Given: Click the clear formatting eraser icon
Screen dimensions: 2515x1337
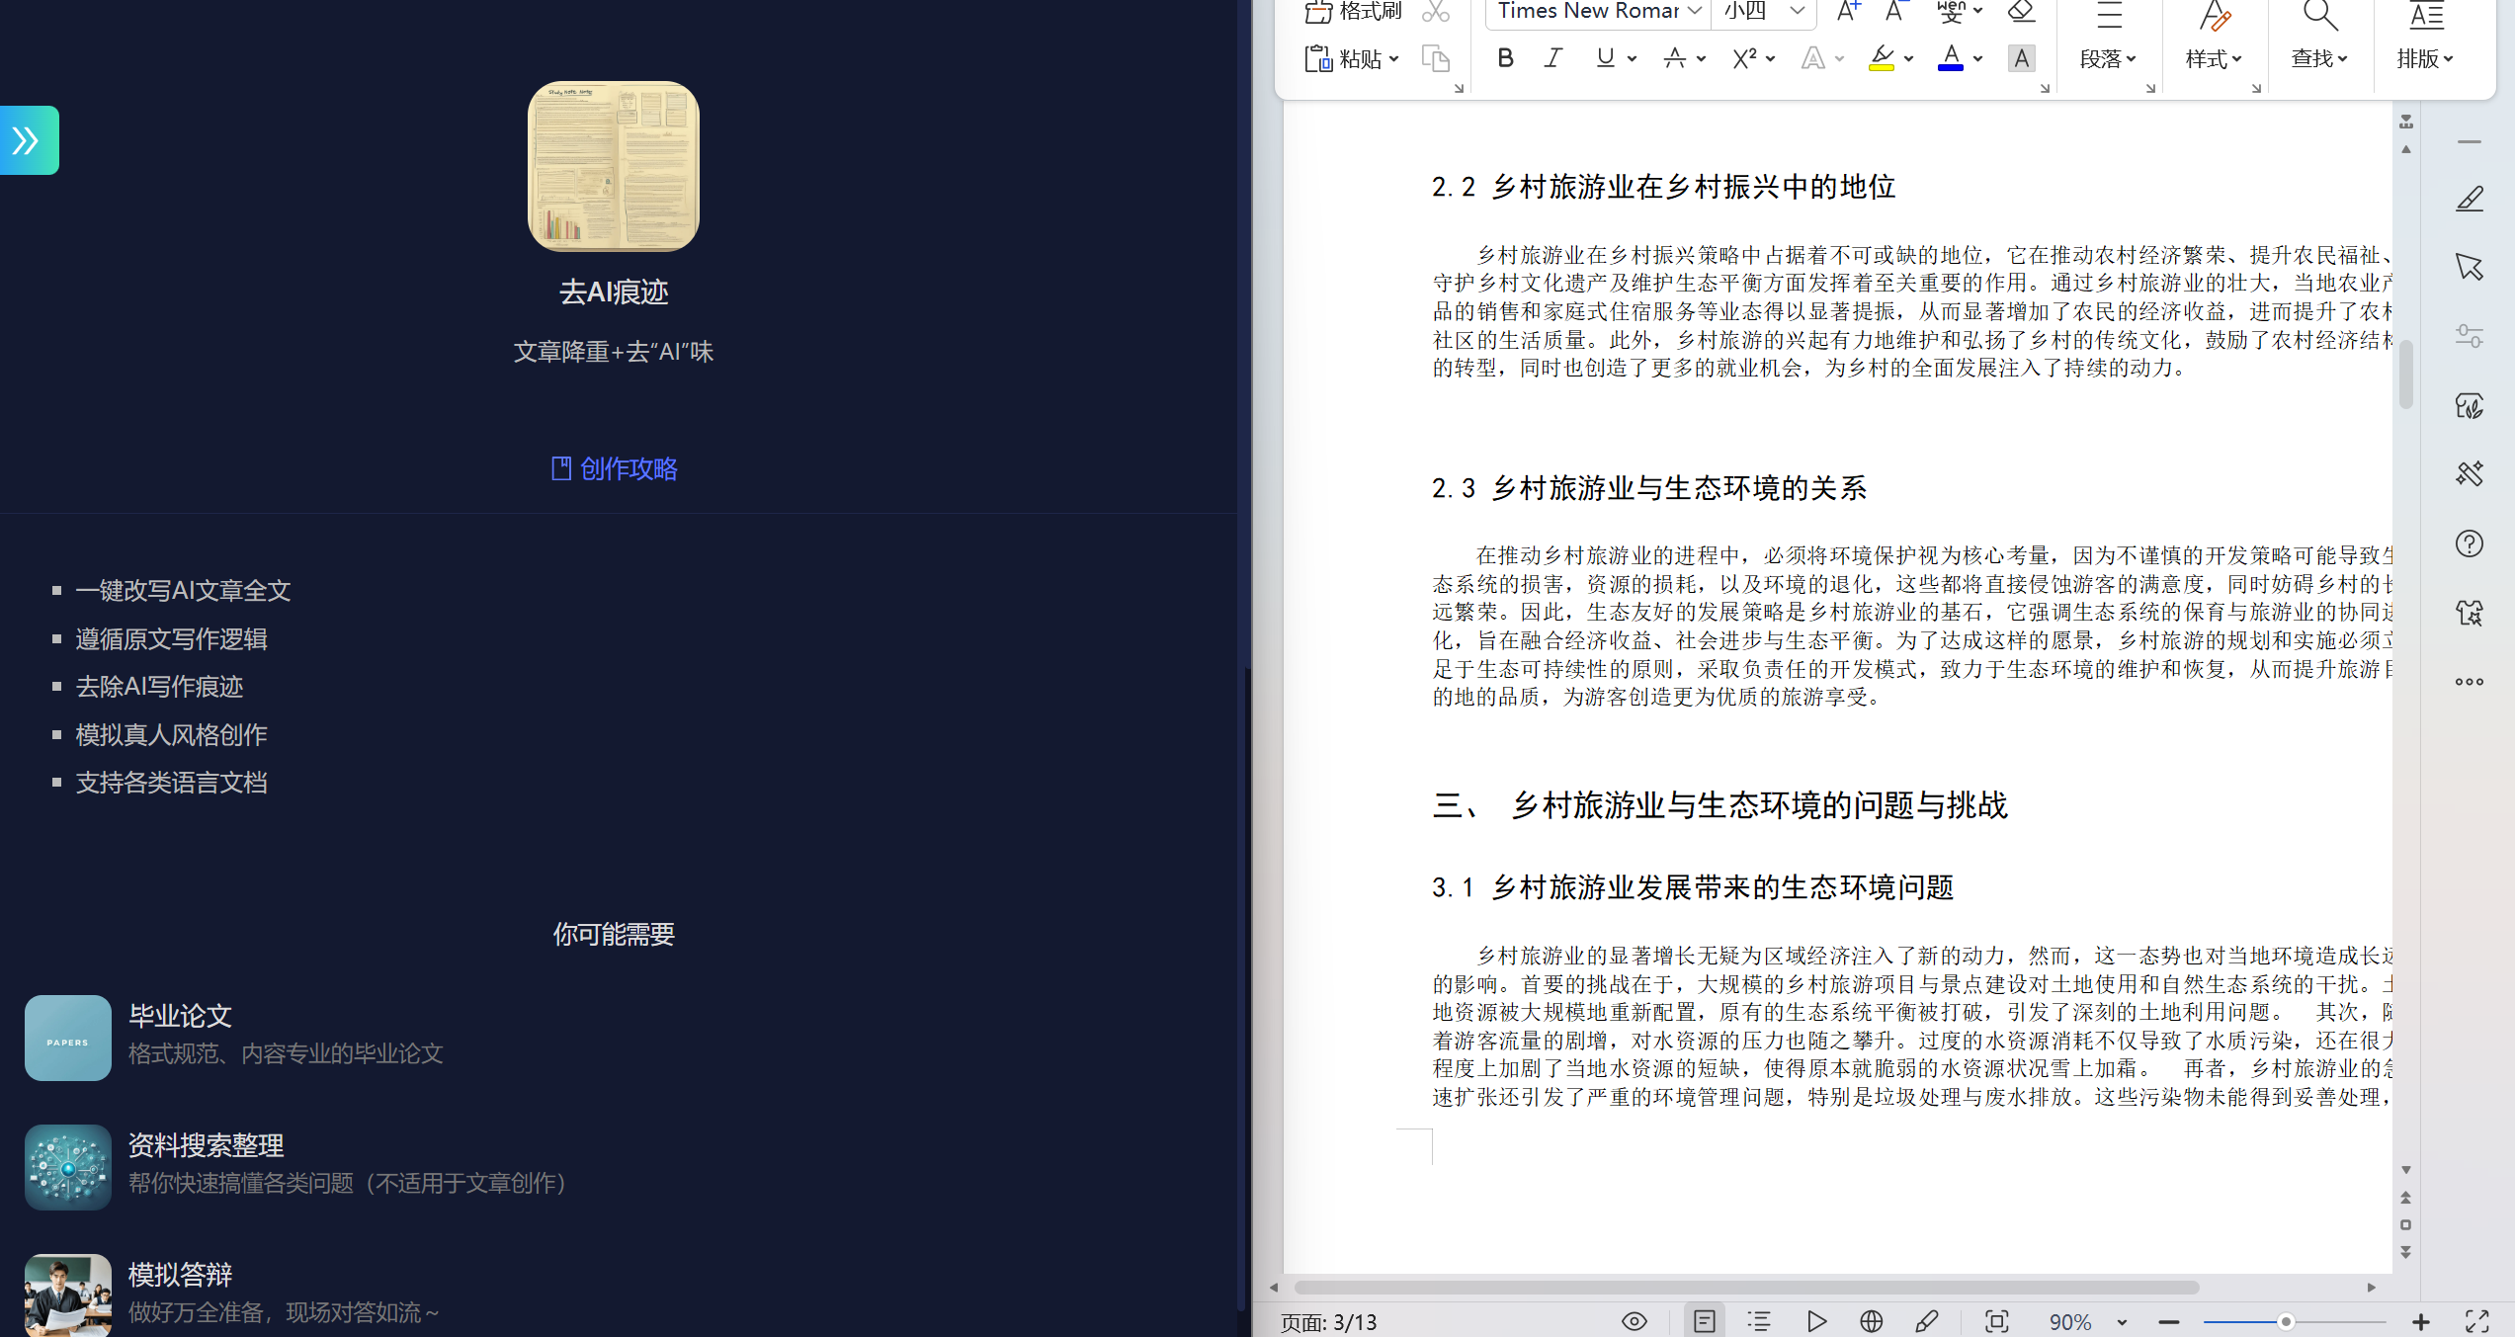Looking at the screenshot, I should coord(2021,12).
